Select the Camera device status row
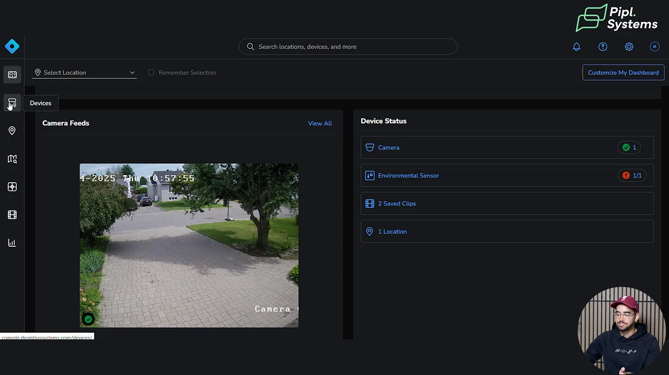 [507, 148]
